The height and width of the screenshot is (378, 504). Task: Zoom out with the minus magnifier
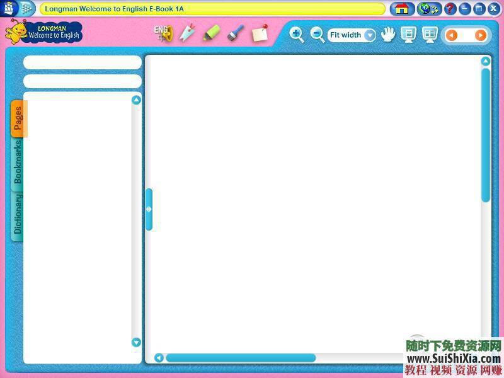coord(318,35)
